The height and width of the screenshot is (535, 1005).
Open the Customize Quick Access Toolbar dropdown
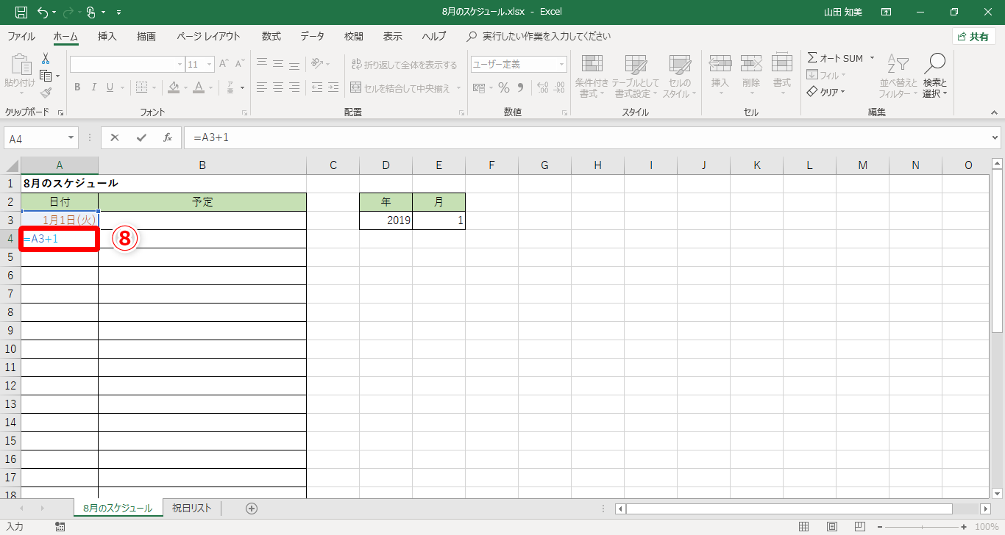tap(119, 12)
